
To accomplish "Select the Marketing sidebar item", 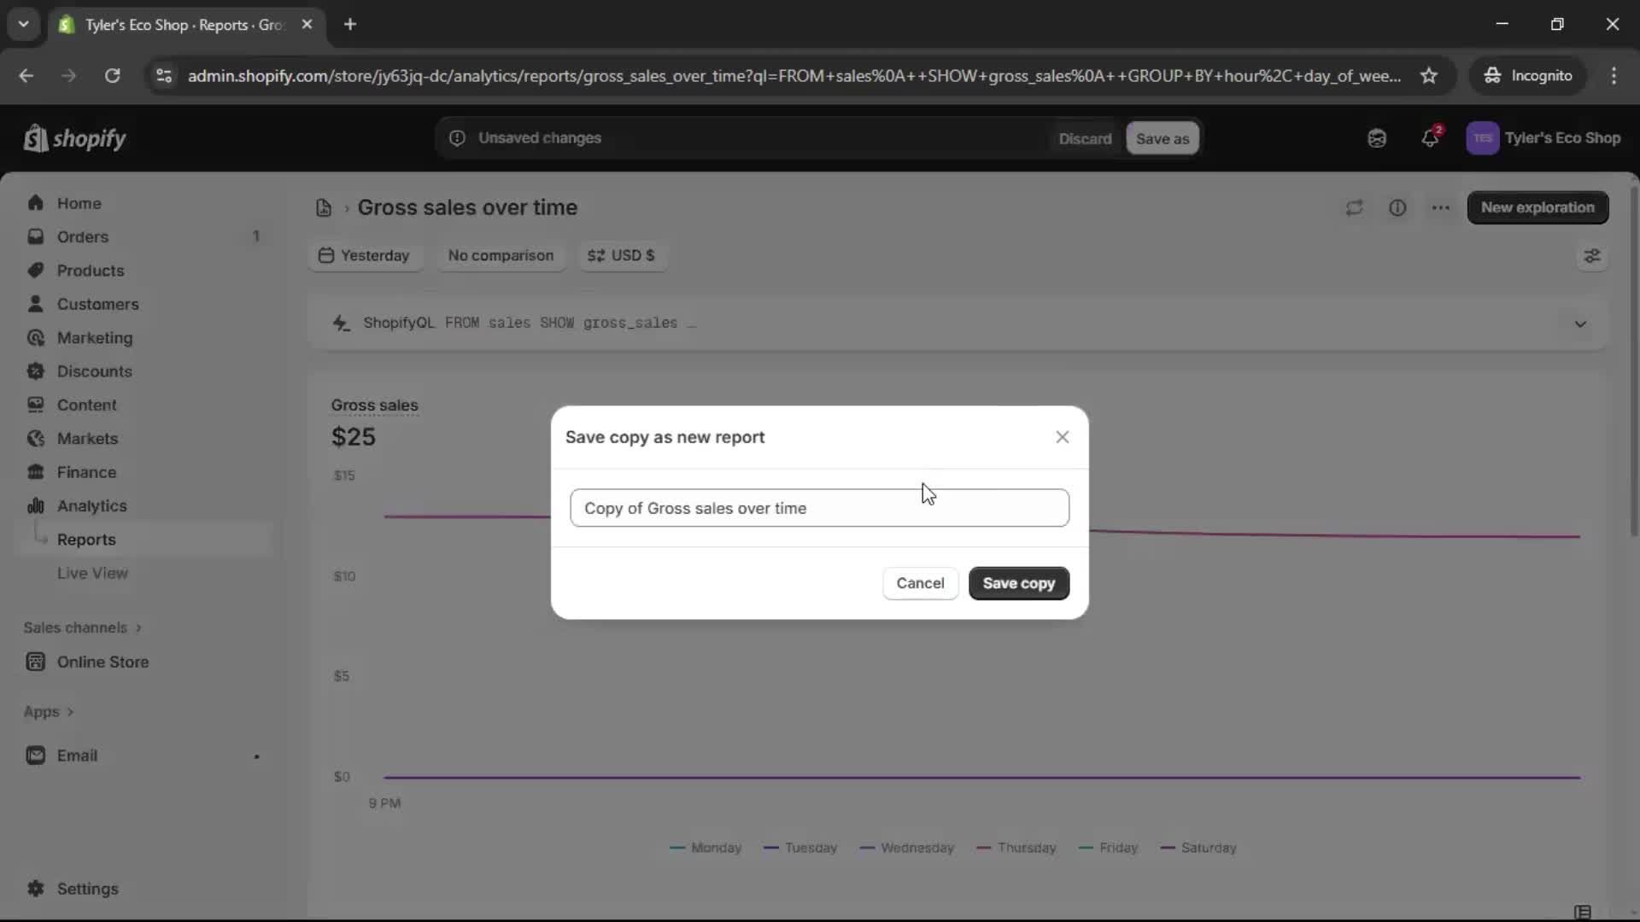I will pos(94,337).
